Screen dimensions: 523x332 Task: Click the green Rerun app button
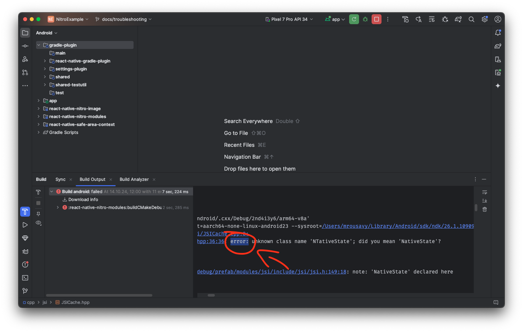coord(354,19)
